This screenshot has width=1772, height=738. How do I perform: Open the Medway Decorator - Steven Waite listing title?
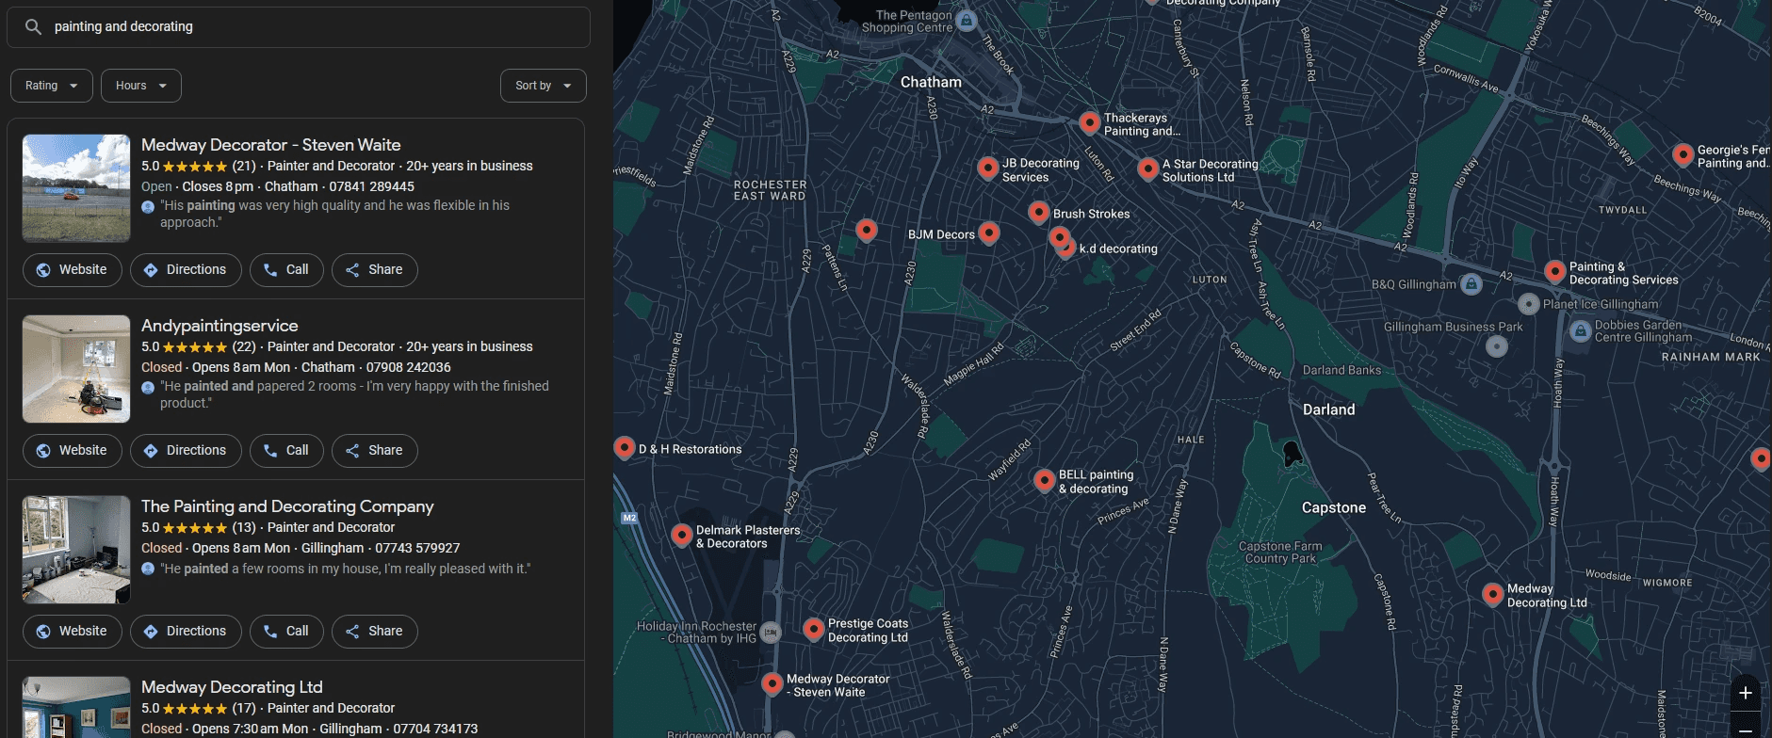271,145
